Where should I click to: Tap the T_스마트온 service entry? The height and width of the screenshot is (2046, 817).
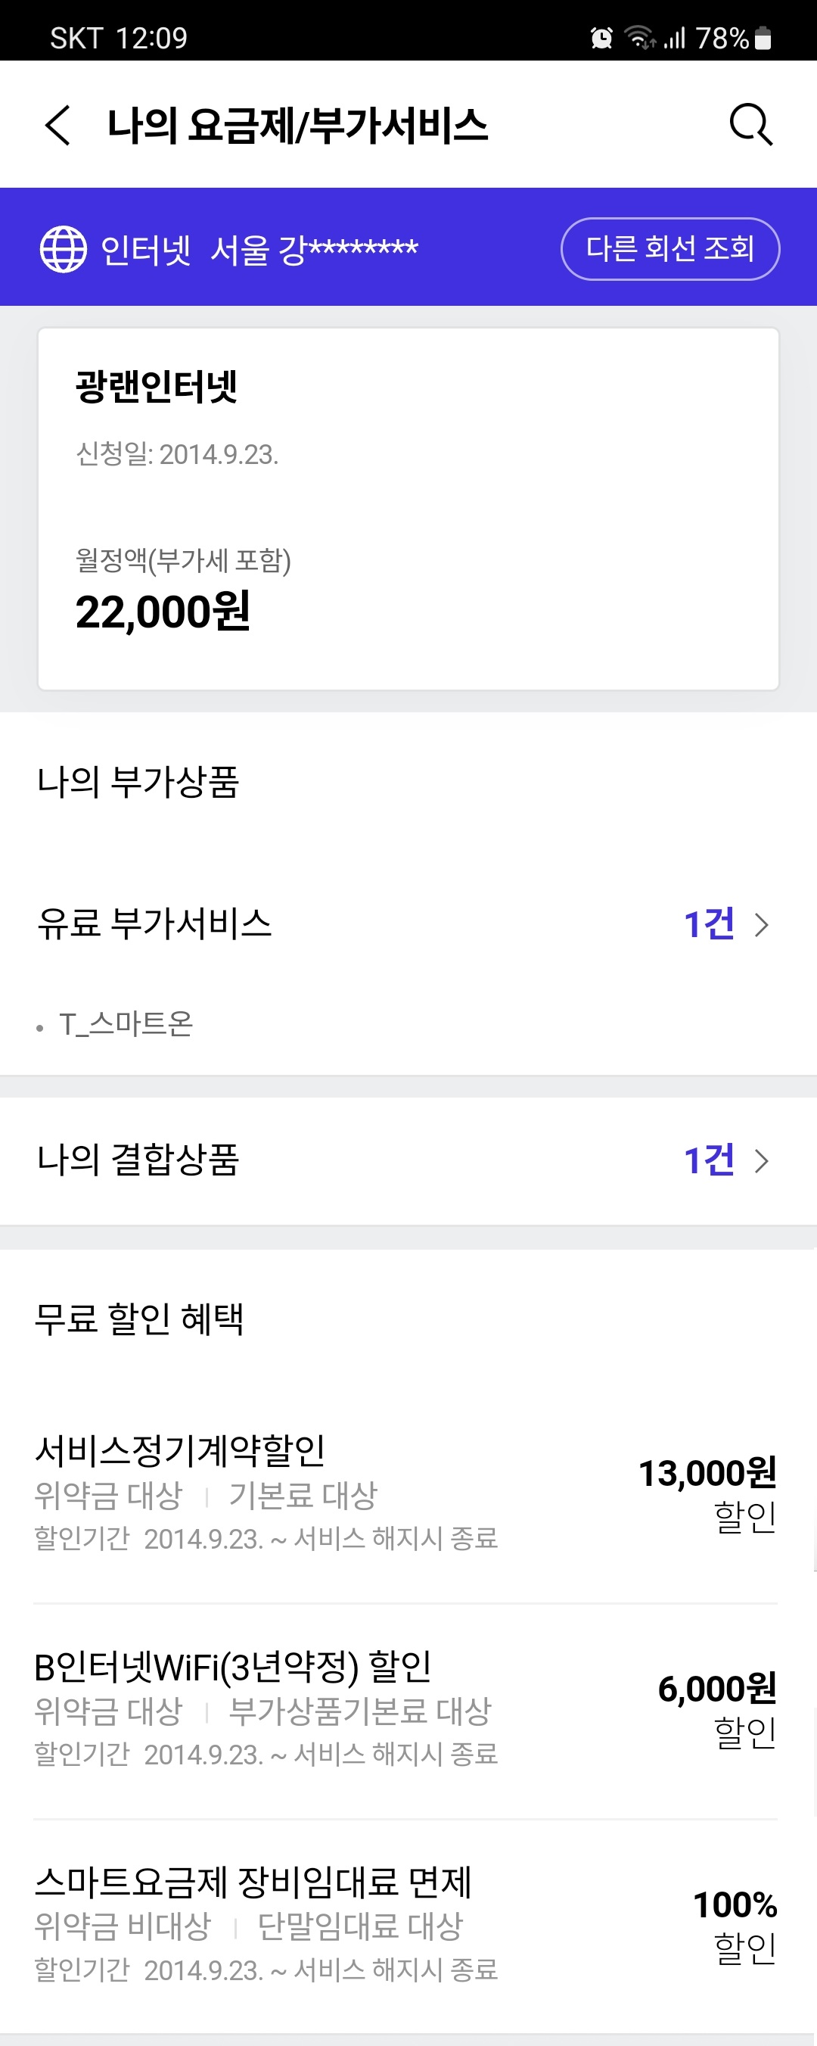(x=126, y=1024)
